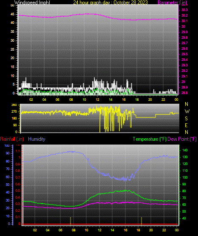Screen dimensions: 198x236
Task: Click the yellow sunrise marker near 08
Action: point(71,221)
